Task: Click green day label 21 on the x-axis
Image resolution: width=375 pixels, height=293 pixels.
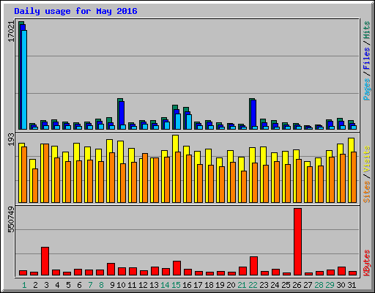Action: 242,285
